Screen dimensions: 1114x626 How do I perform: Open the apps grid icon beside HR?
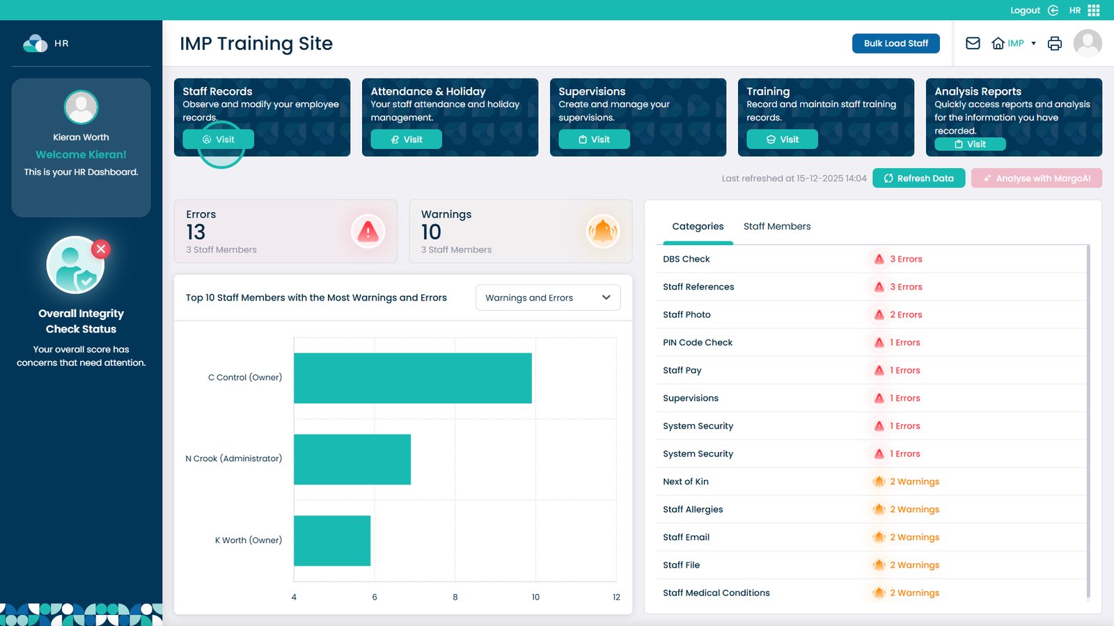click(x=1094, y=10)
